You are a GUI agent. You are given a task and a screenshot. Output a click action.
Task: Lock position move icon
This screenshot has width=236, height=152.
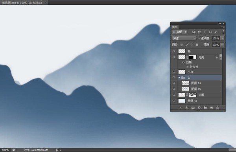[192, 45]
